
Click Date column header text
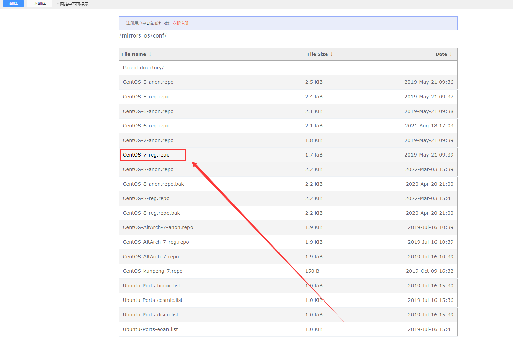click(441, 54)
